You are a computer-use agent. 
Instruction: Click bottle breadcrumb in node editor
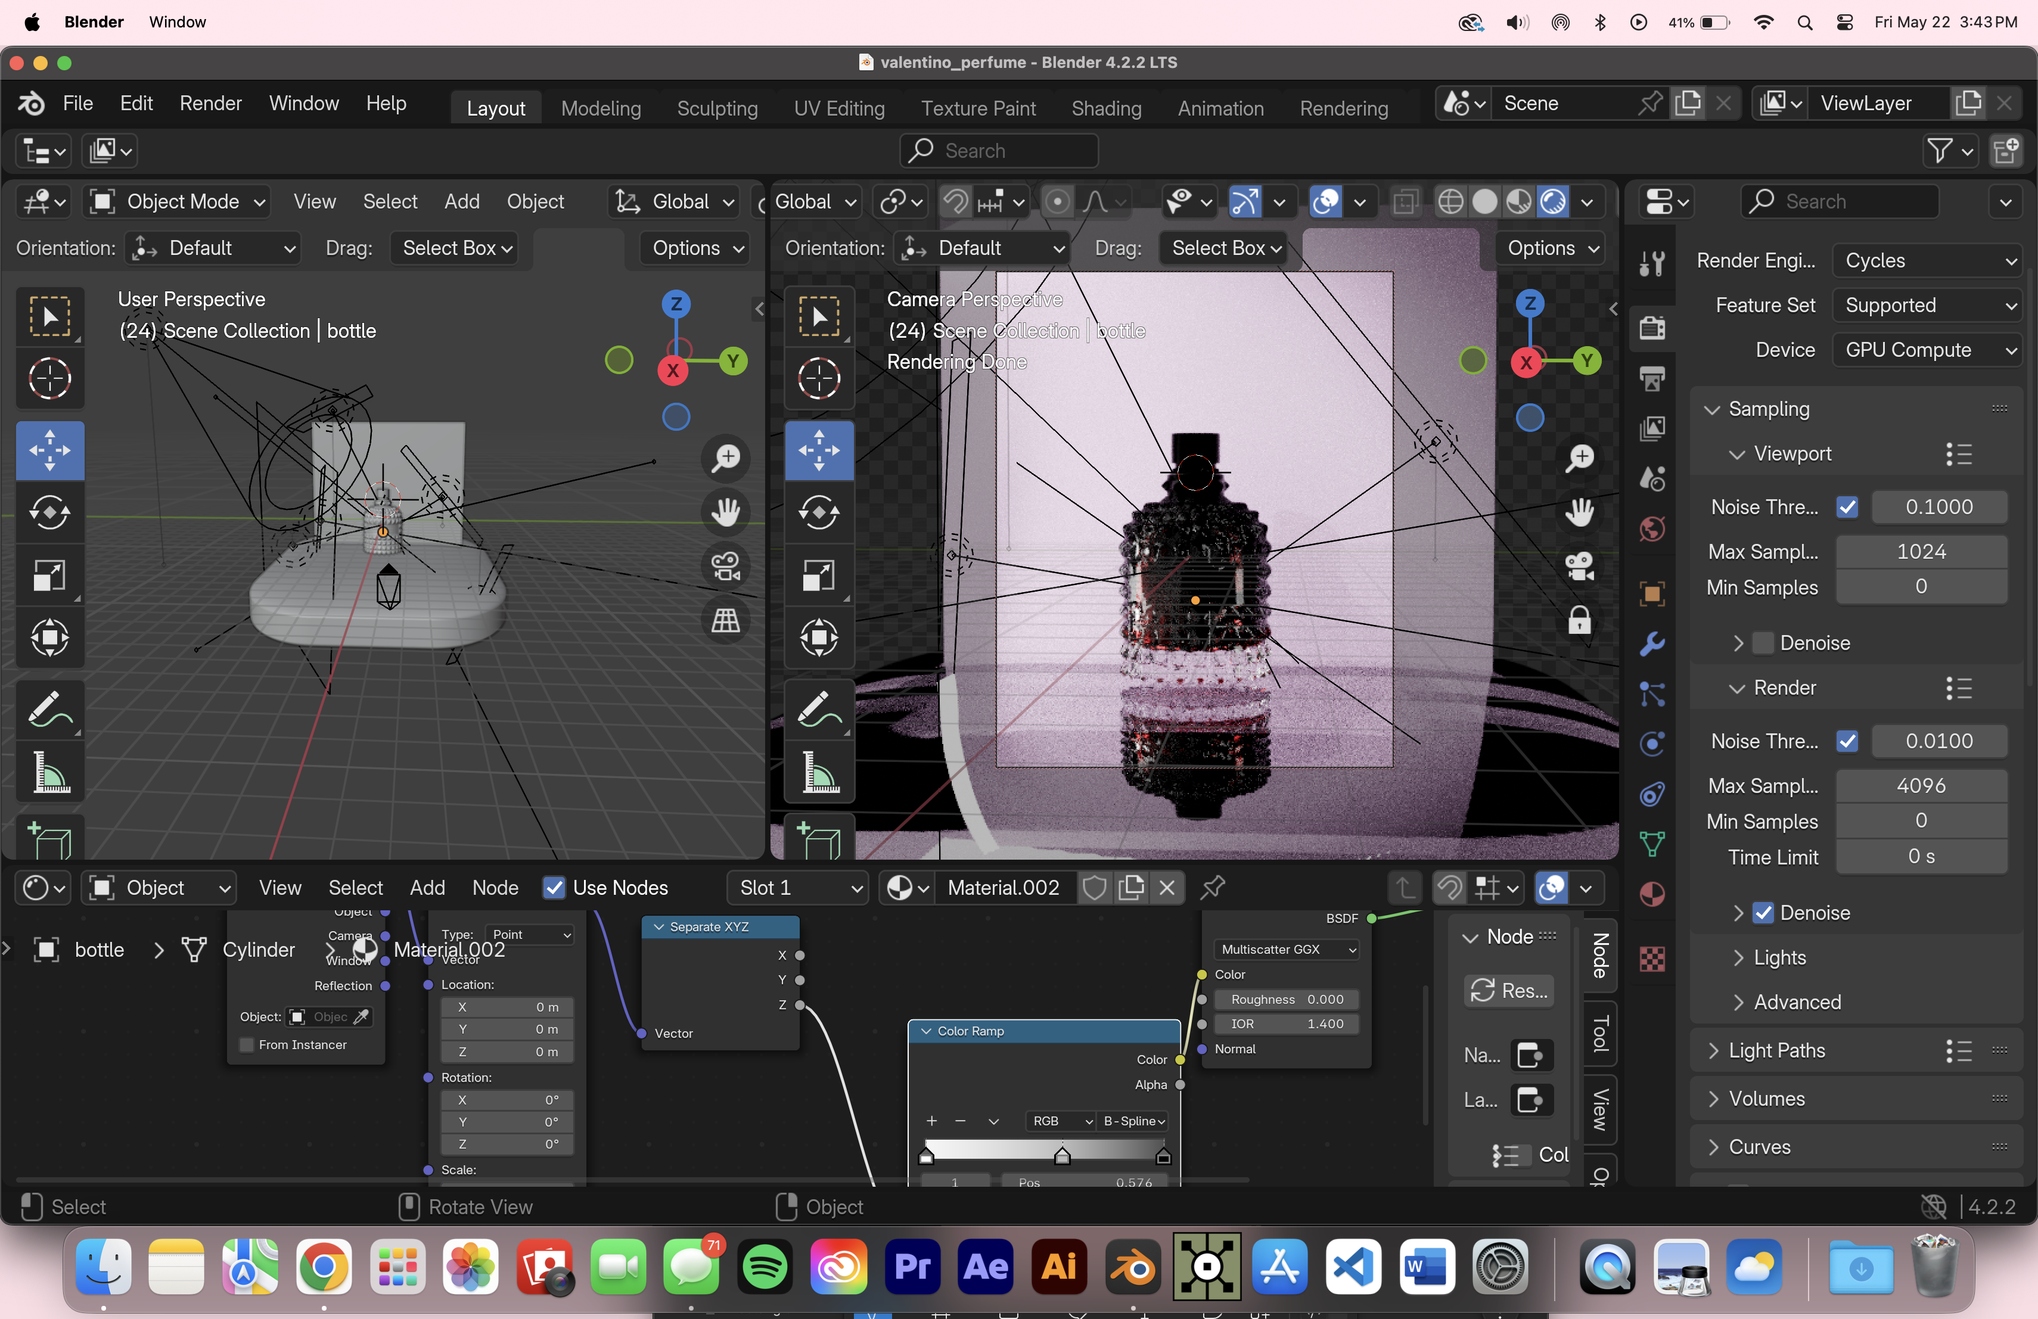coord(100,949)
